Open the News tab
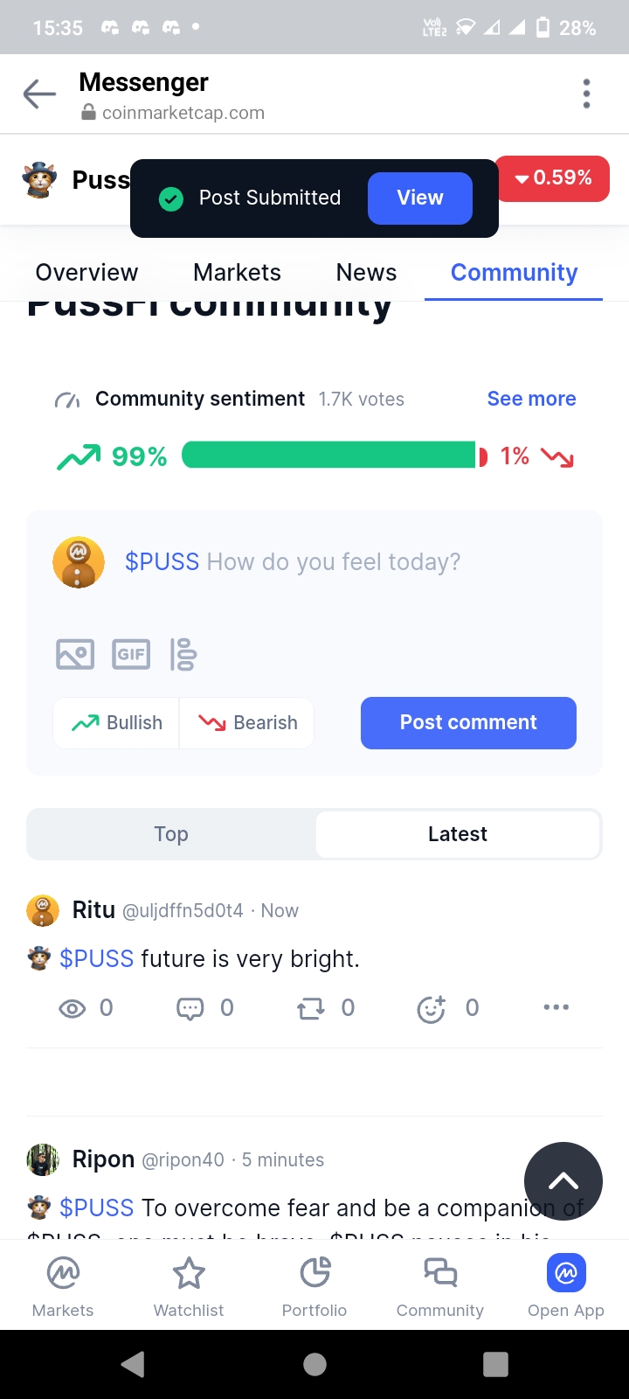Image resolution: width=629 pixels, height=1399 pixels. coord(366,273)
